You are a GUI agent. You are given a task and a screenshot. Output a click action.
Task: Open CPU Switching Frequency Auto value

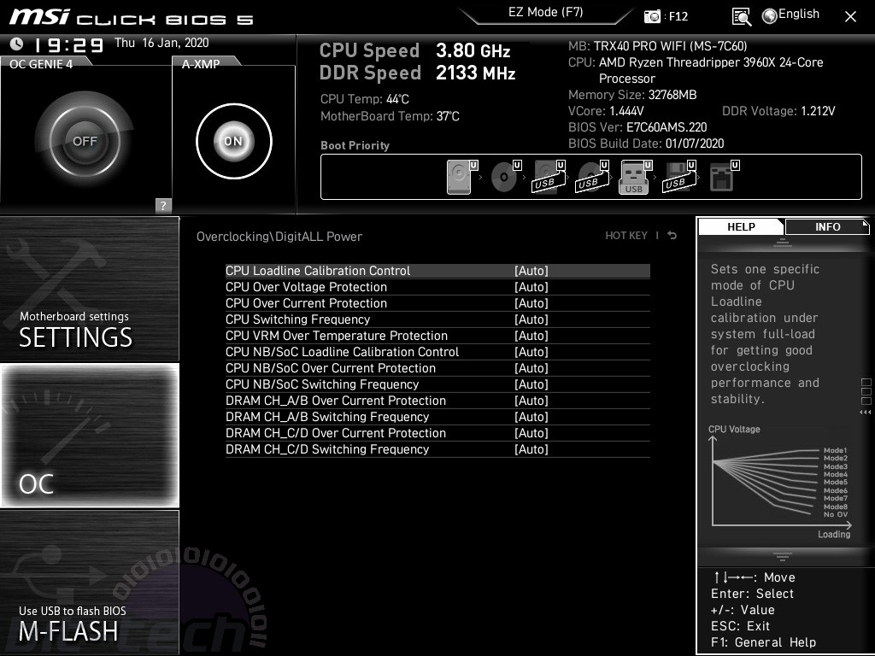(x=531, y=319)
